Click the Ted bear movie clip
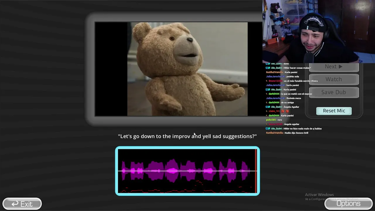 187,69
